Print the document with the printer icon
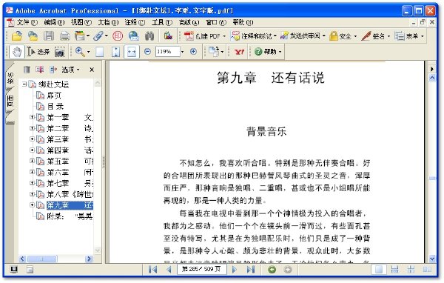 [65, 36]
